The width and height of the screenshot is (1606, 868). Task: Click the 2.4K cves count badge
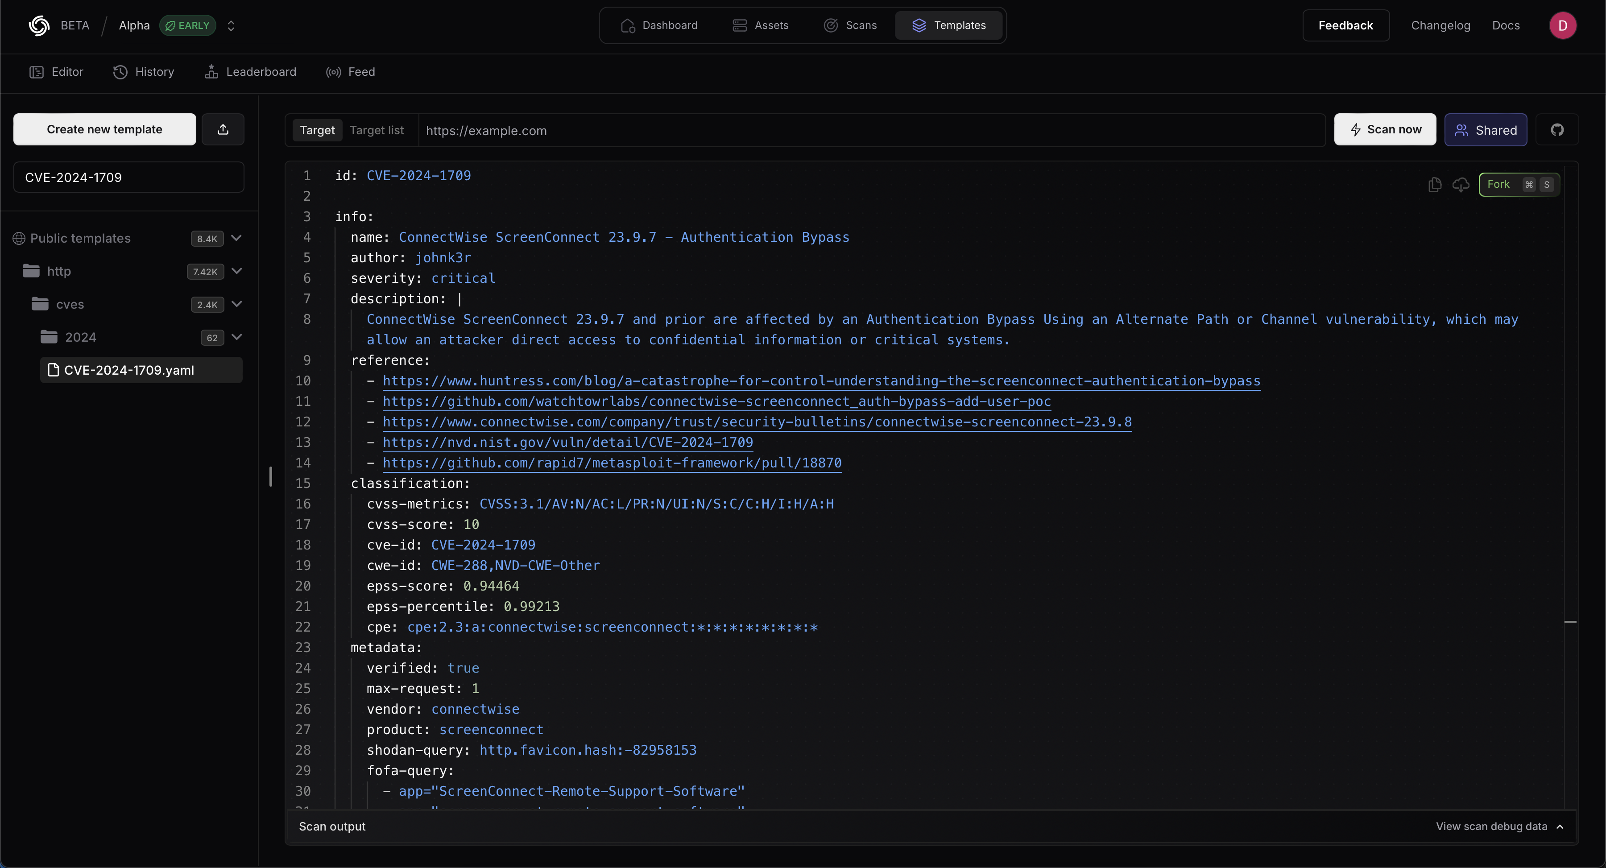point(207,305)
